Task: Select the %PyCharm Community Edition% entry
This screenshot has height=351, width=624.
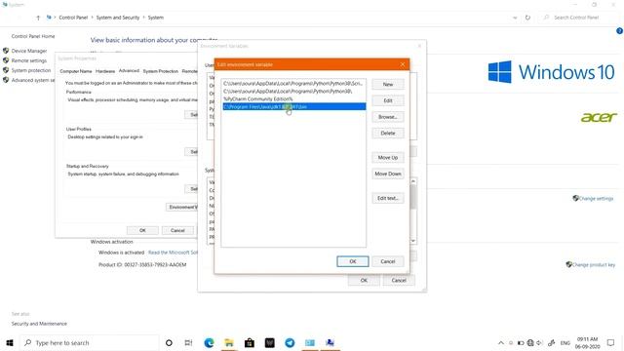Action: tap(293, 98)
